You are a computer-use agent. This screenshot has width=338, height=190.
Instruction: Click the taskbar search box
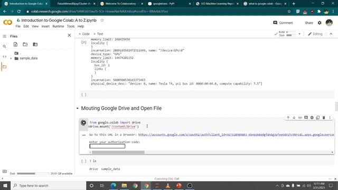point(48,185)
